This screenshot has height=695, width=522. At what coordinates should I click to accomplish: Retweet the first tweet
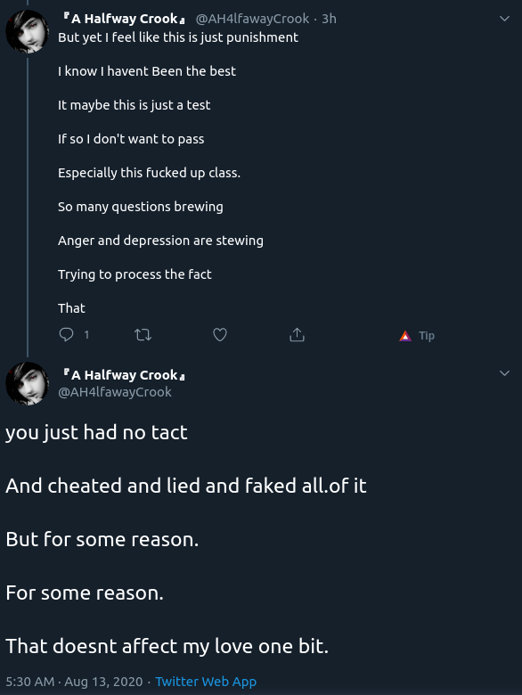pos(143,335)
